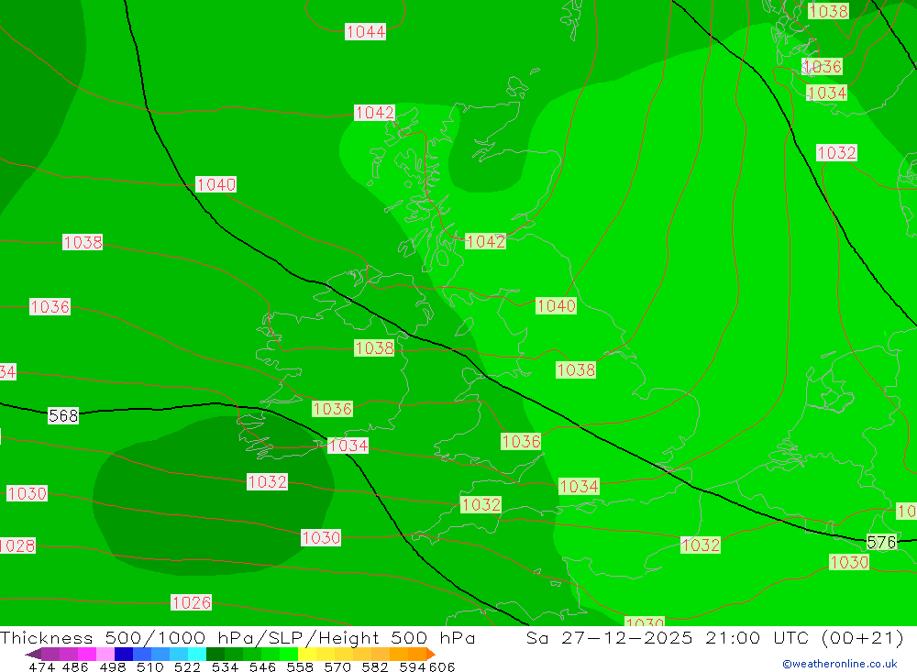
Task: Click the 582 legend value
Action: [x=374, y=666]
